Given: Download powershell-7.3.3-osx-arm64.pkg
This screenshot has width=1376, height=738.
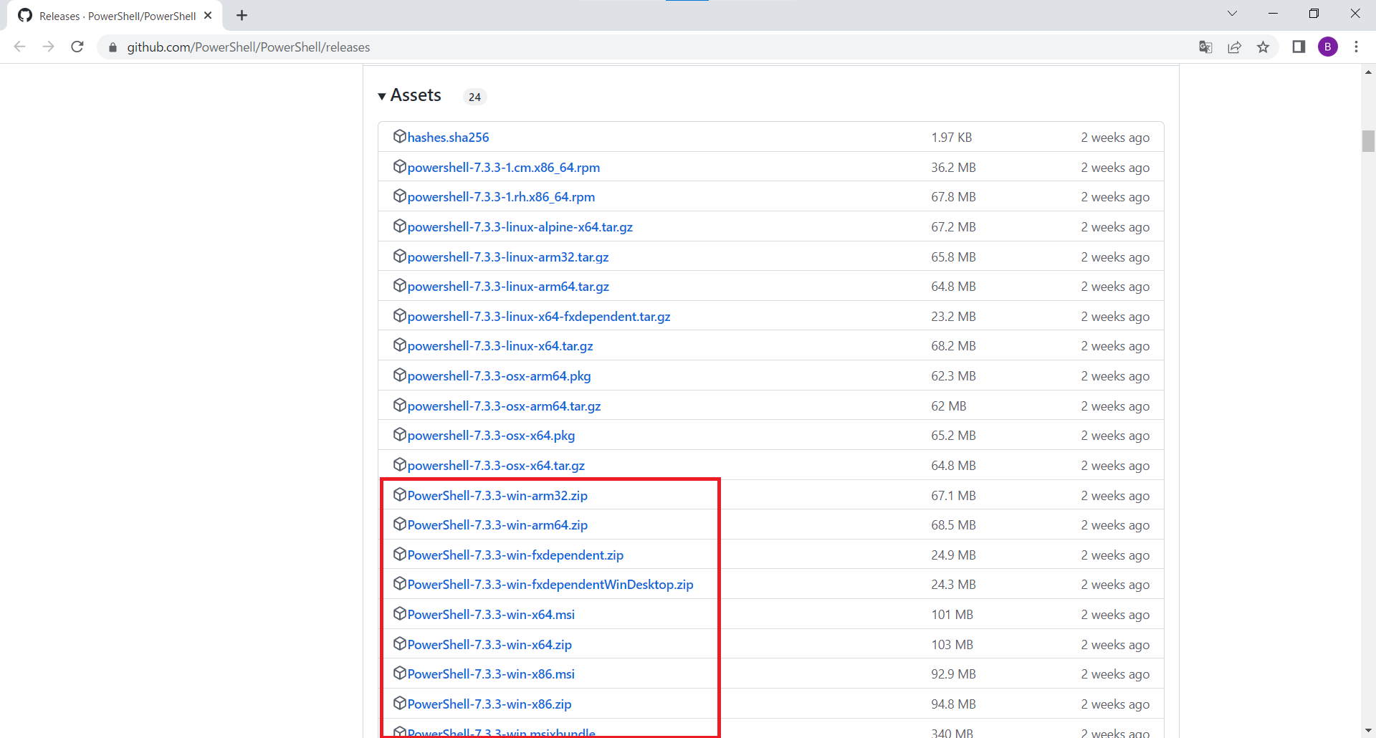Looking at the screenshot, I should point(499,376).
